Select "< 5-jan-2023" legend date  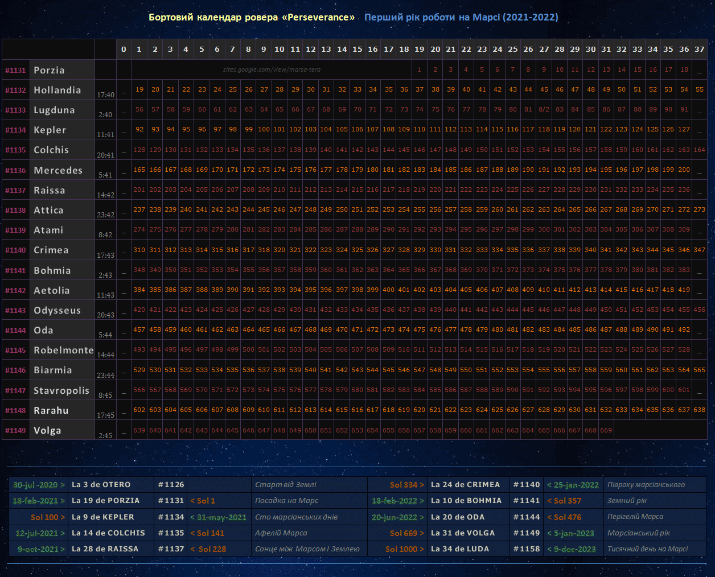570,533
